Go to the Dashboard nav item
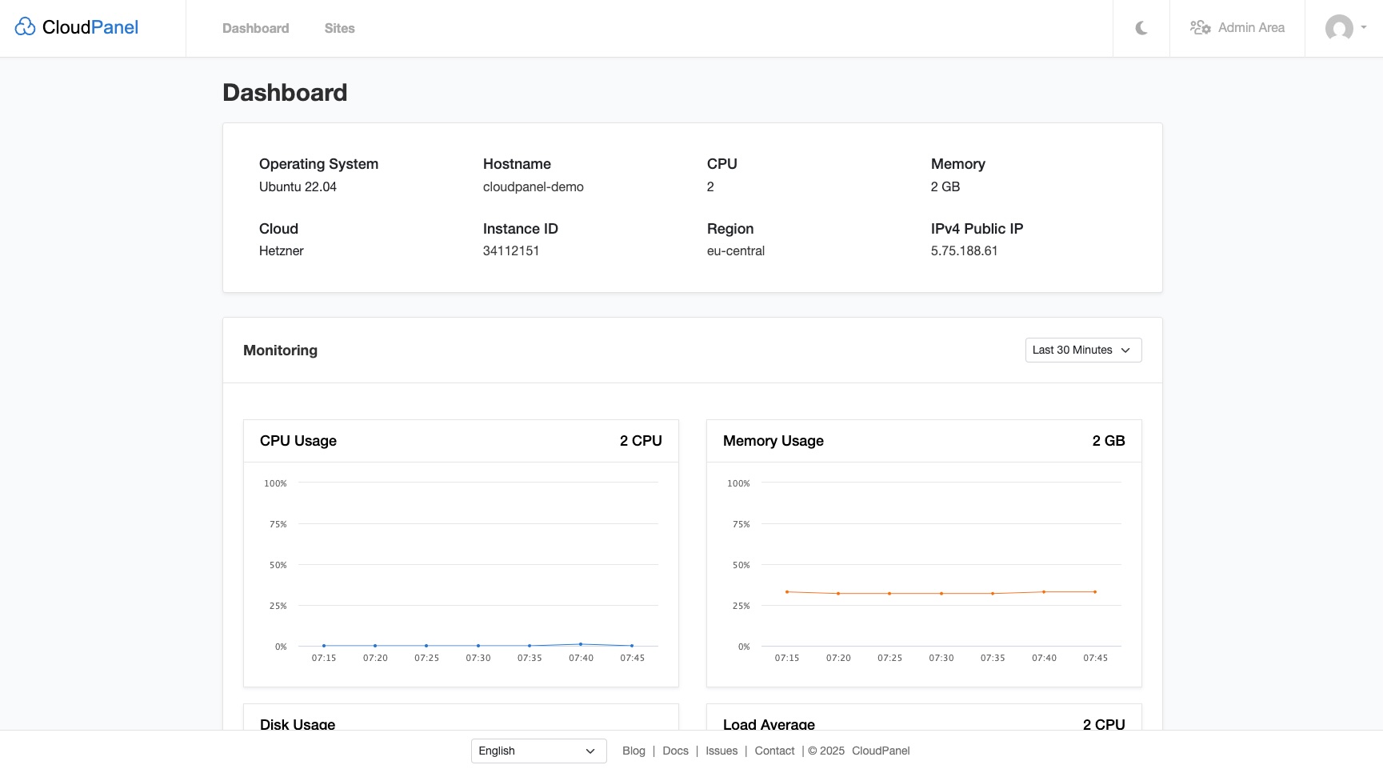 click(255, 28)
